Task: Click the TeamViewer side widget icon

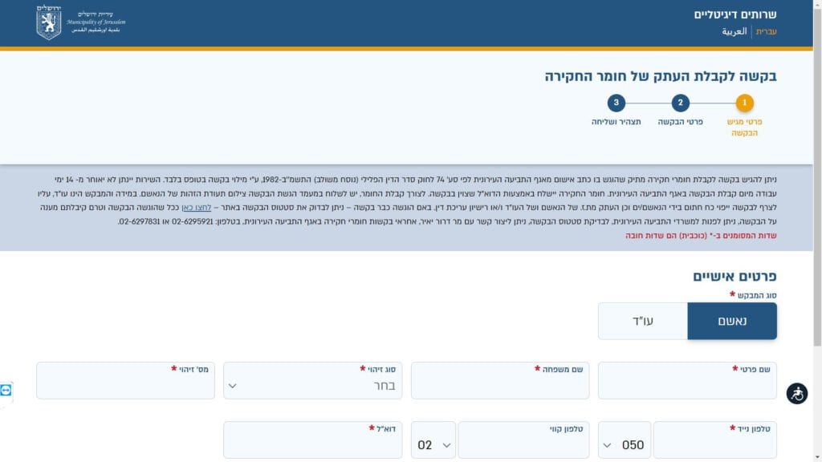Action: click(x=6, y=390)
